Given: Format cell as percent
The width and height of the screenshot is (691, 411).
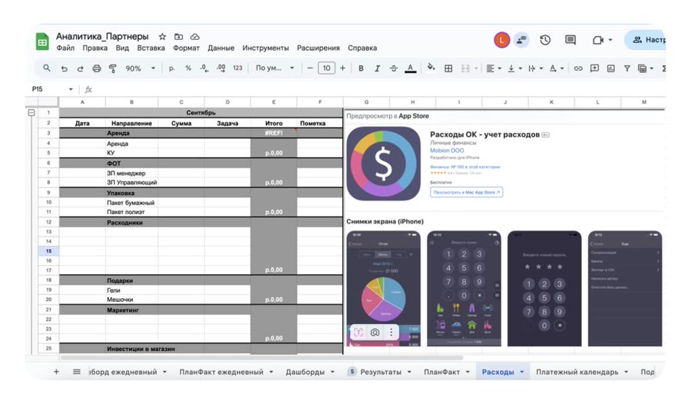Looking at the screenshot, I should (188, 68).
